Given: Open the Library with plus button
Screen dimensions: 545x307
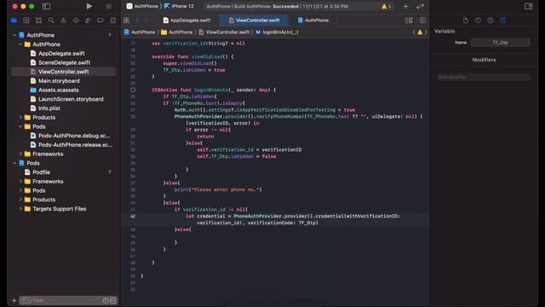Looking at the screenshot, I should 405,6.
